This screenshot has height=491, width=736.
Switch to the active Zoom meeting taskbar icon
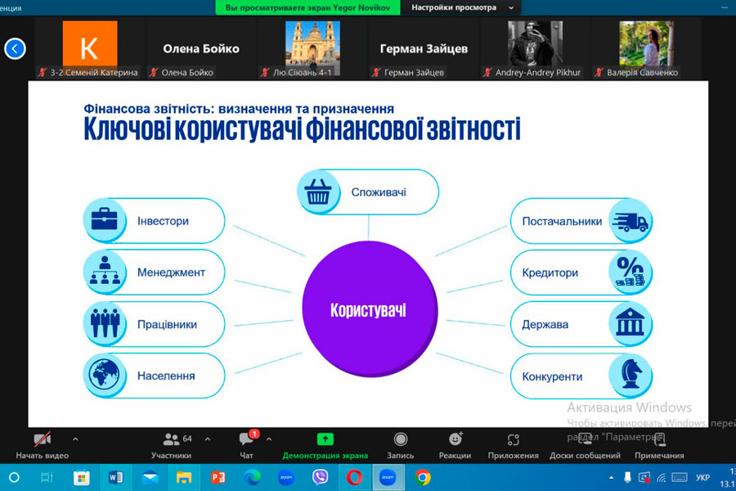point(388,478)
